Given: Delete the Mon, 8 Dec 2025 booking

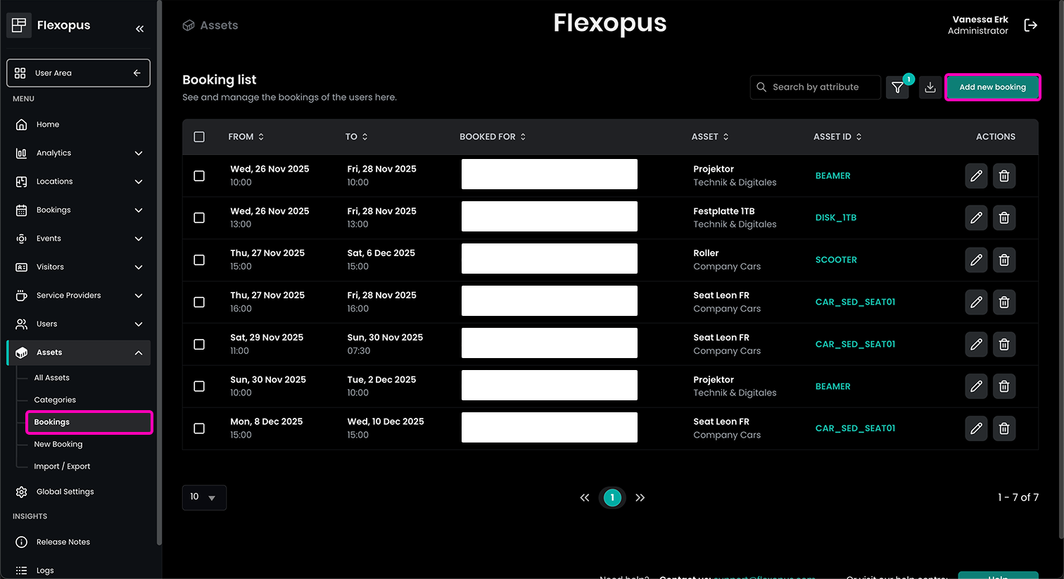Looking at the screenshot, I should (x=1004, y=428).
